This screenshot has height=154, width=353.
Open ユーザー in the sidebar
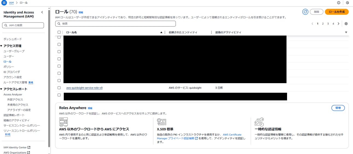click(9, 56)
